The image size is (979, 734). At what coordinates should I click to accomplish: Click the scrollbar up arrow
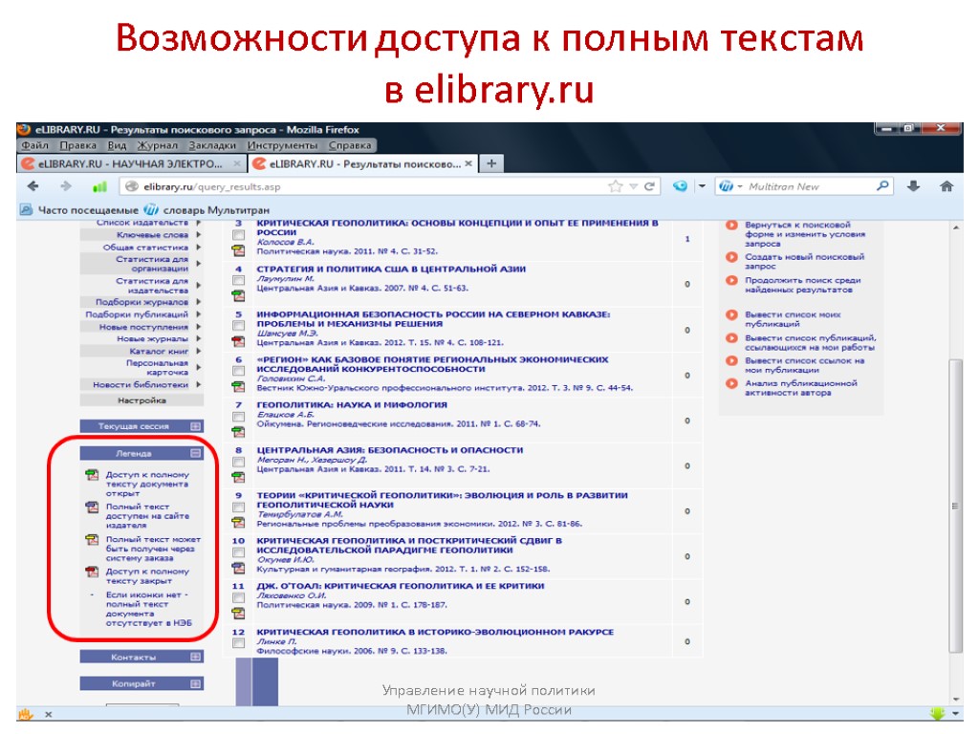pyautogui.click(x=955, y=227)
